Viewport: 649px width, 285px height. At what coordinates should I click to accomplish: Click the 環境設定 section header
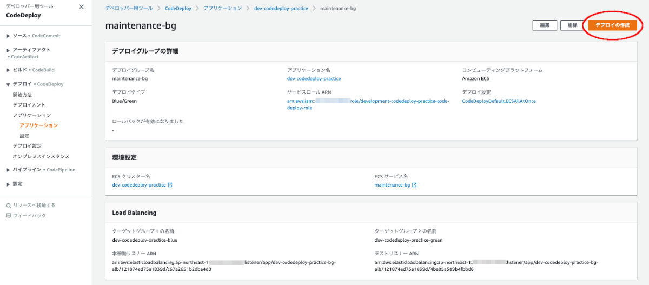click(124, 157)
